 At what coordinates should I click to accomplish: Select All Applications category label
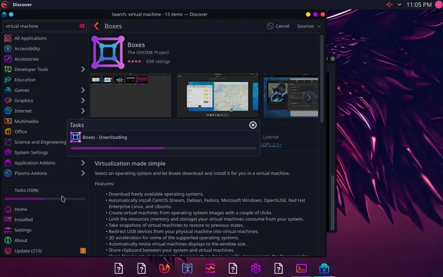(30, 38)
